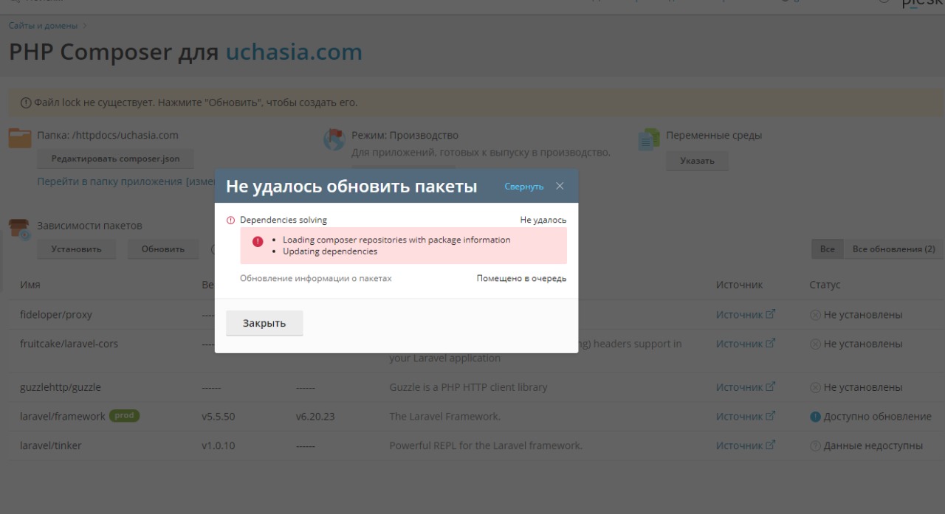Click the Режим Производство globe icon
The image size is (945, 514).
pyautogui.click(x=334, y=139)
